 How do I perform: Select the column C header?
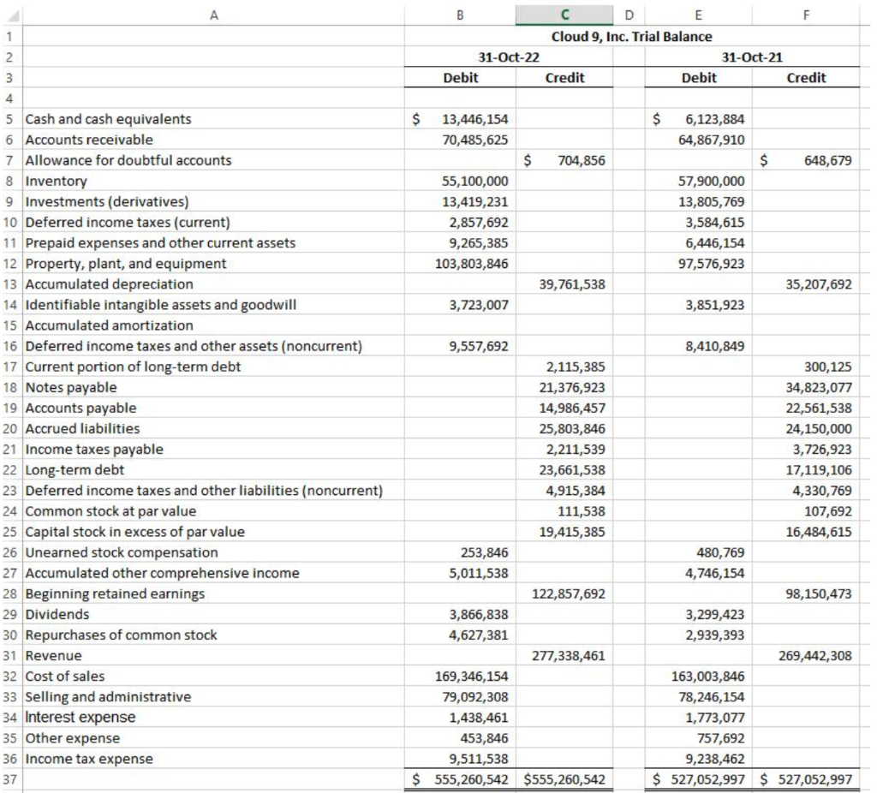click(x=563, y=14)
